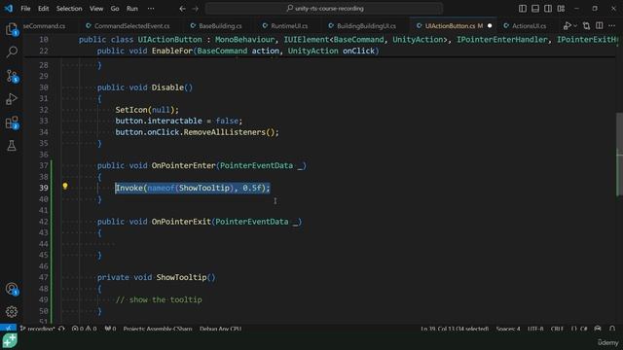Go back with the navigation arrow
The image size is (623, 350).
pos(182,9)
